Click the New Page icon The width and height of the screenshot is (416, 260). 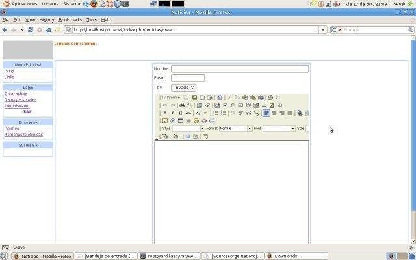coord(202,97)
